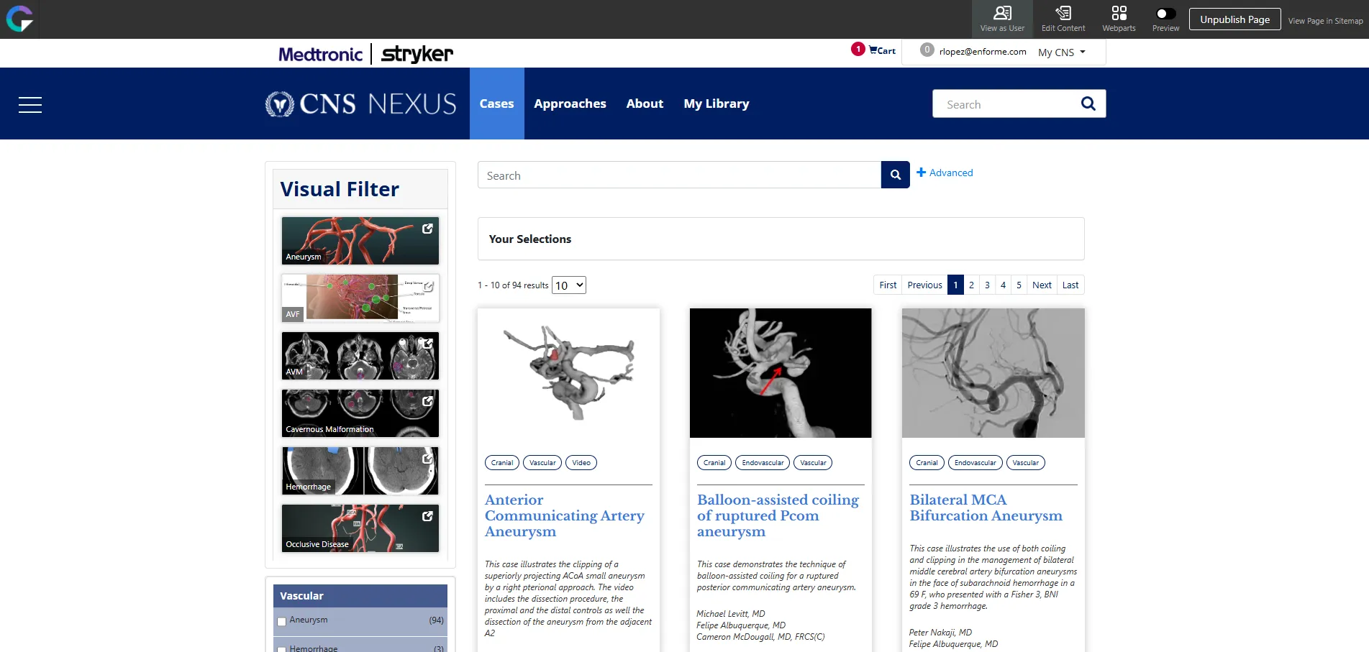Open the hamburger navigation menu

30,105
